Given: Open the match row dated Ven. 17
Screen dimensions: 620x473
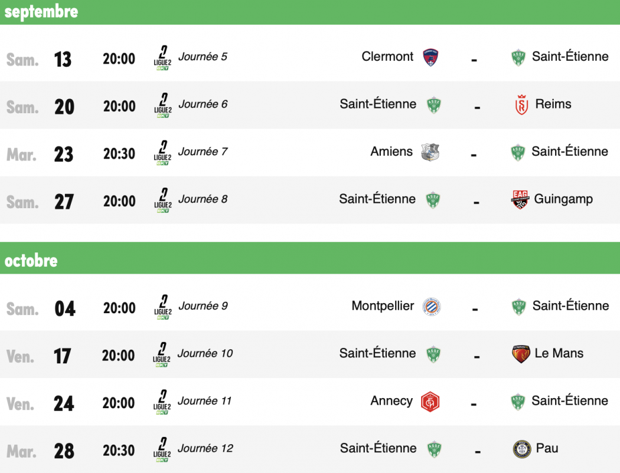Looking at the screenshot, I should point(310,354).
